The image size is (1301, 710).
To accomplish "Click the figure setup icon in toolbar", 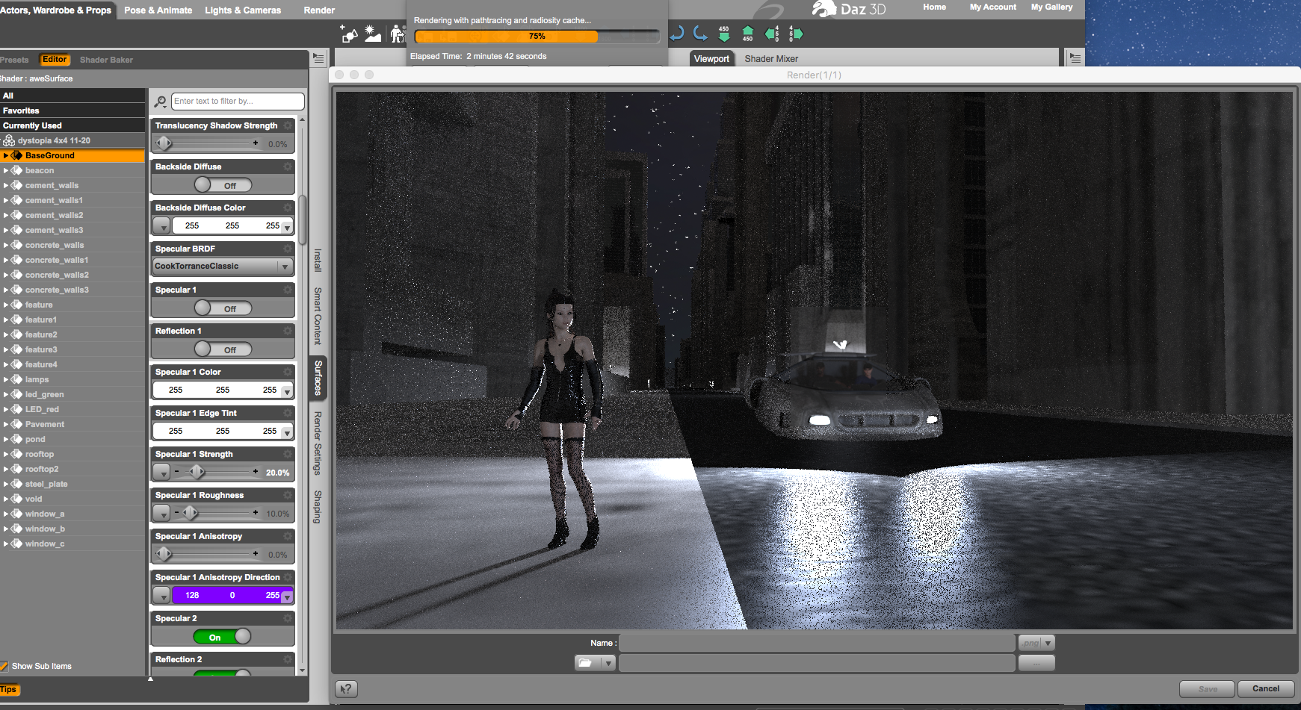I will click(397, 34).
